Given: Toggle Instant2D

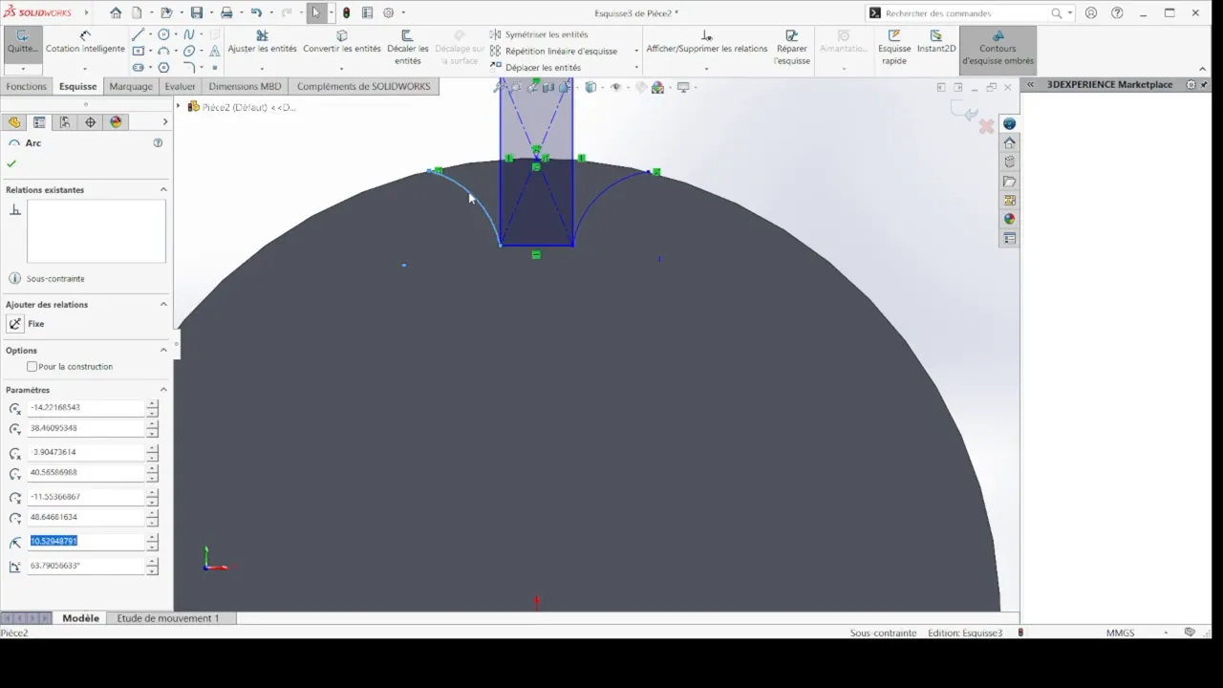Looking at the screenshot, I should pos(936,42).
